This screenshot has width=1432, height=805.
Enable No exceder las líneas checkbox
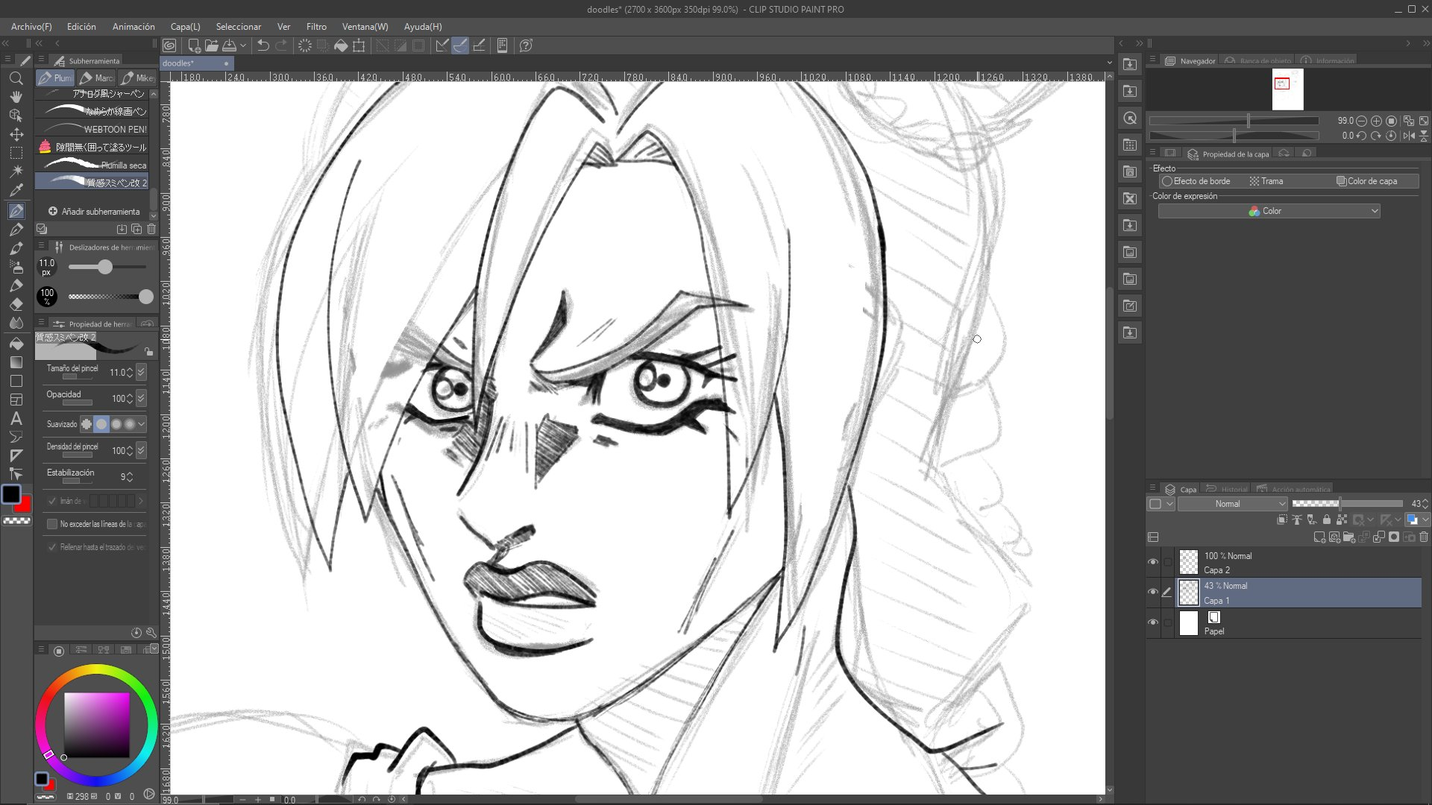52,524
